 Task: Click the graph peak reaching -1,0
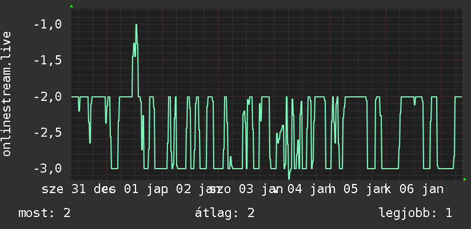point(137,25)
